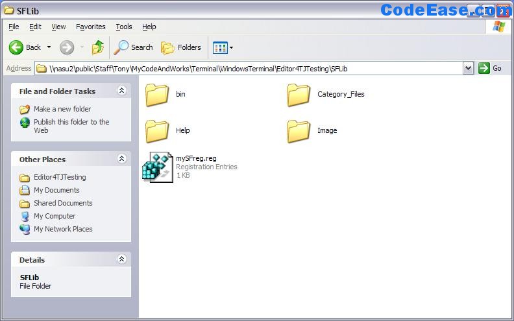Click the Publish to Web globe icon

coord(25,123)
